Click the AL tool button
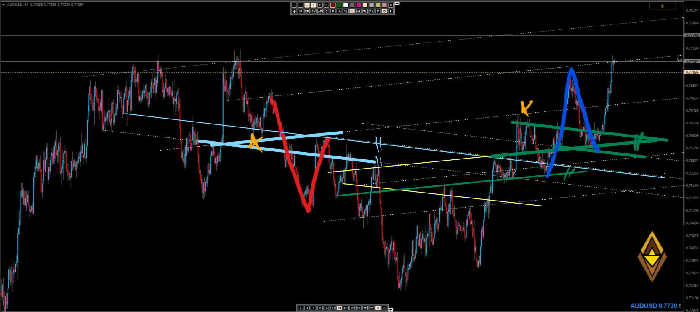This screenshot has height=312, width=700. click(x=359, y=11)
